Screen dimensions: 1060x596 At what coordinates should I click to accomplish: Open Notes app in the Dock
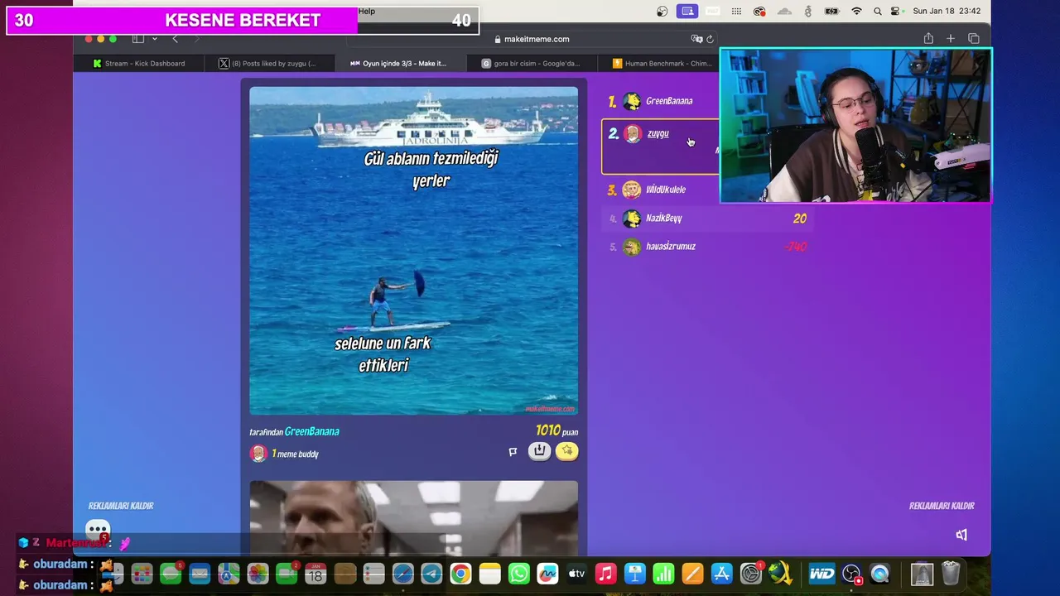[490, 574]
